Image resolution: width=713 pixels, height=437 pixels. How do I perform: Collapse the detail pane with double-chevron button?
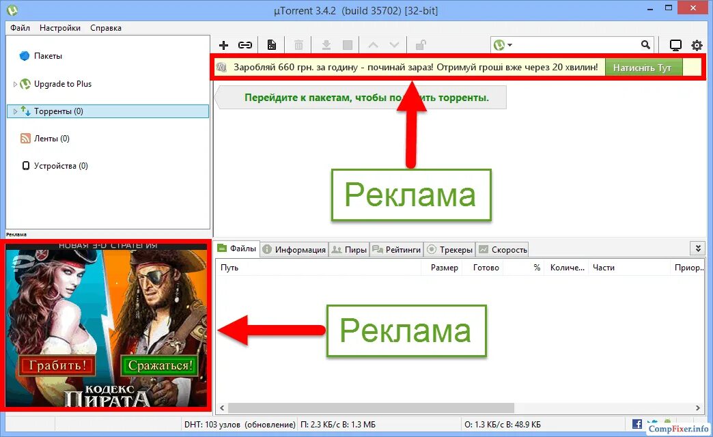698,249
